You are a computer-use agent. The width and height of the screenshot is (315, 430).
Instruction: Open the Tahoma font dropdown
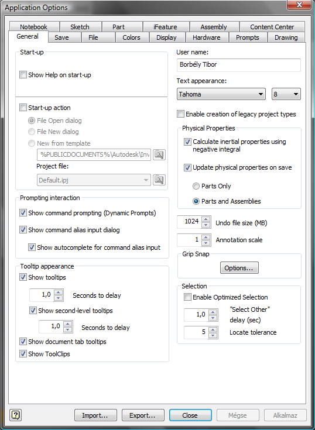click(221, 94)
